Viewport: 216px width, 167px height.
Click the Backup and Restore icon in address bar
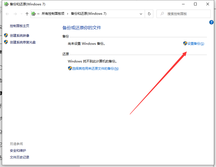pos(33,14)
